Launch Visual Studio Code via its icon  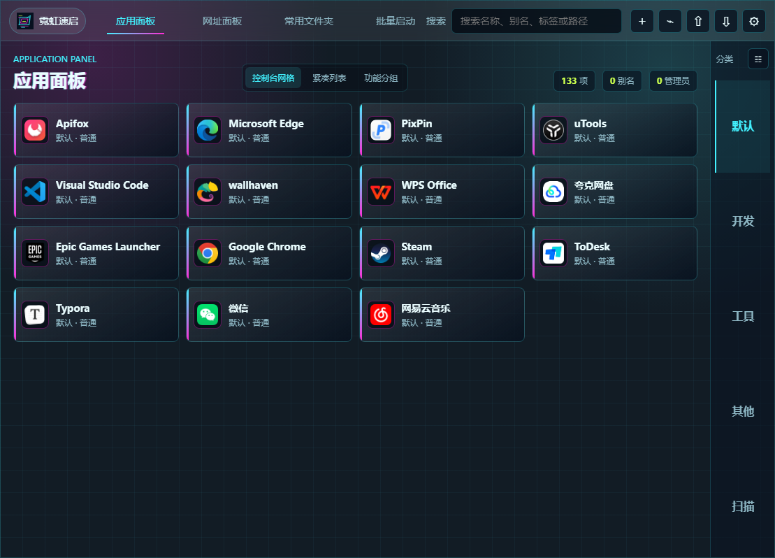35,192
